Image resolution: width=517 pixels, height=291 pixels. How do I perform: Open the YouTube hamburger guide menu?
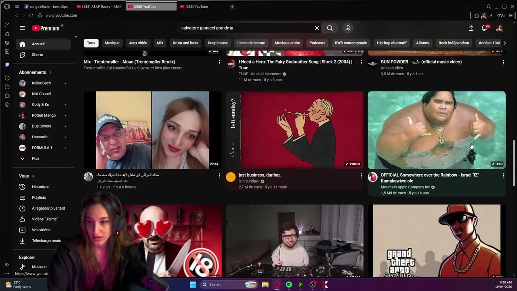click(22, 28)
